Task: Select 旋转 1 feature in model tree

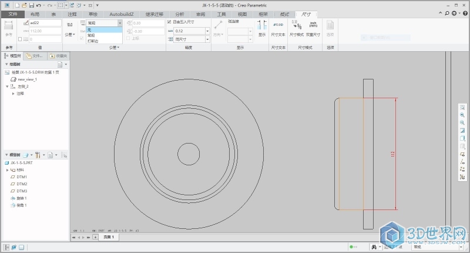Action: tap(22, 198)
